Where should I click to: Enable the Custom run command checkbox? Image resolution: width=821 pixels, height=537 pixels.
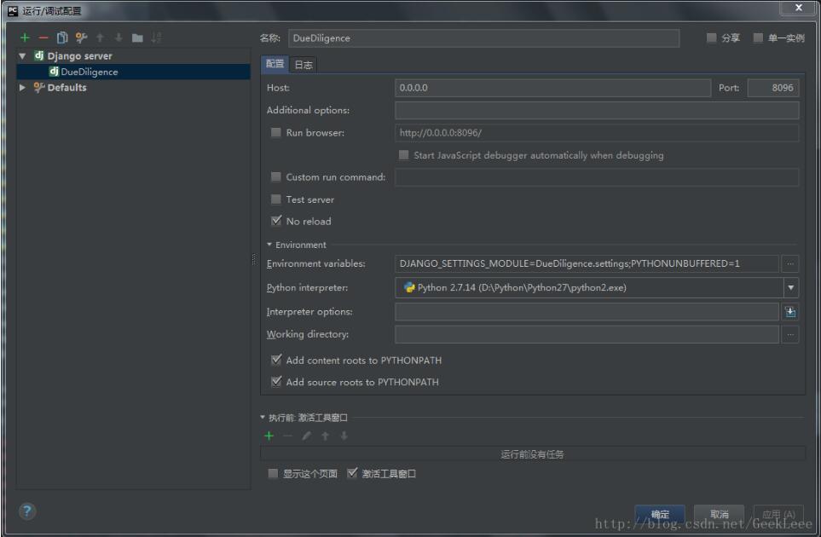(x=276, y=177)
